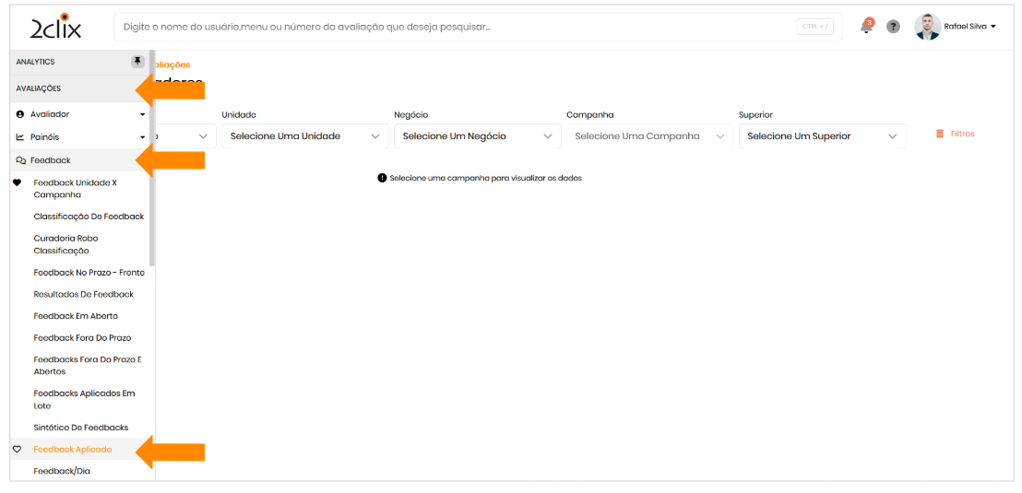Screen dimensions: 1022x493
Task: Click the 2clix logo
Action: tap(55, 28)
